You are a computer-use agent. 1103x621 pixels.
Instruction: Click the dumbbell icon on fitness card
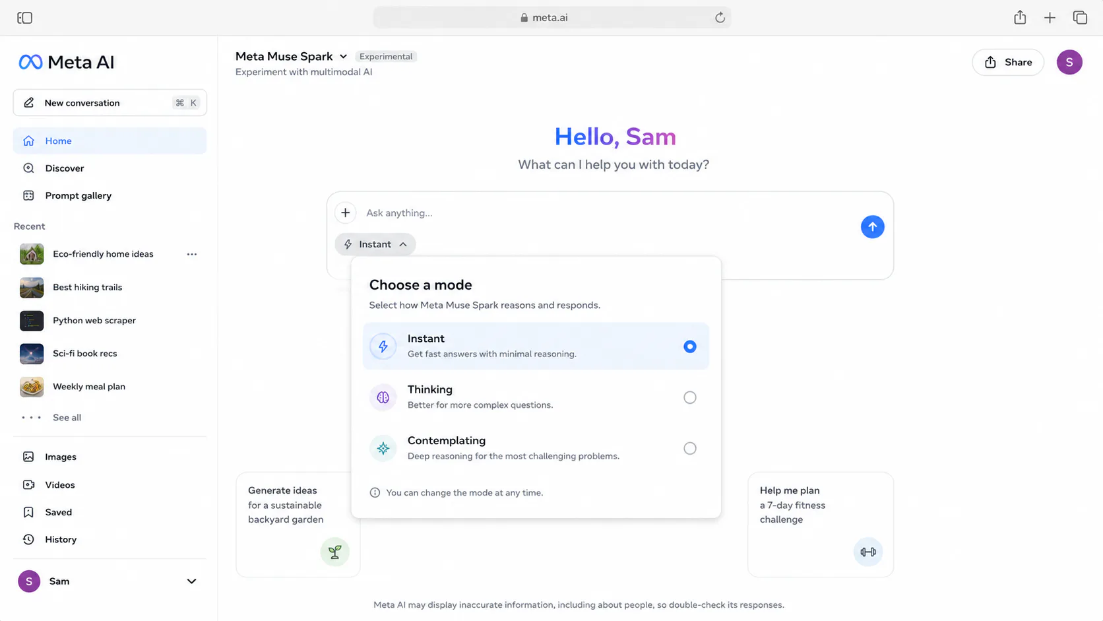[x=868, y=552]
